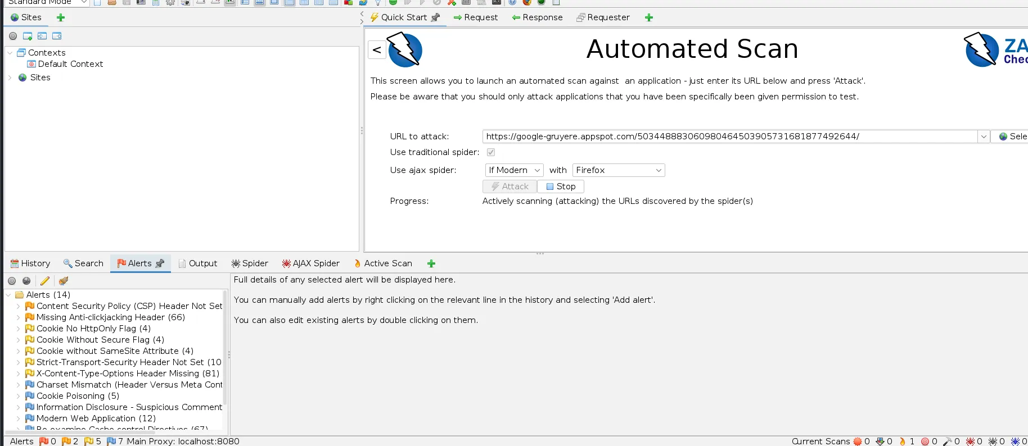Open the Firefox browser dropdown
The width and height of the screenshot is (1028, 446).
click(x=618, y=170)
